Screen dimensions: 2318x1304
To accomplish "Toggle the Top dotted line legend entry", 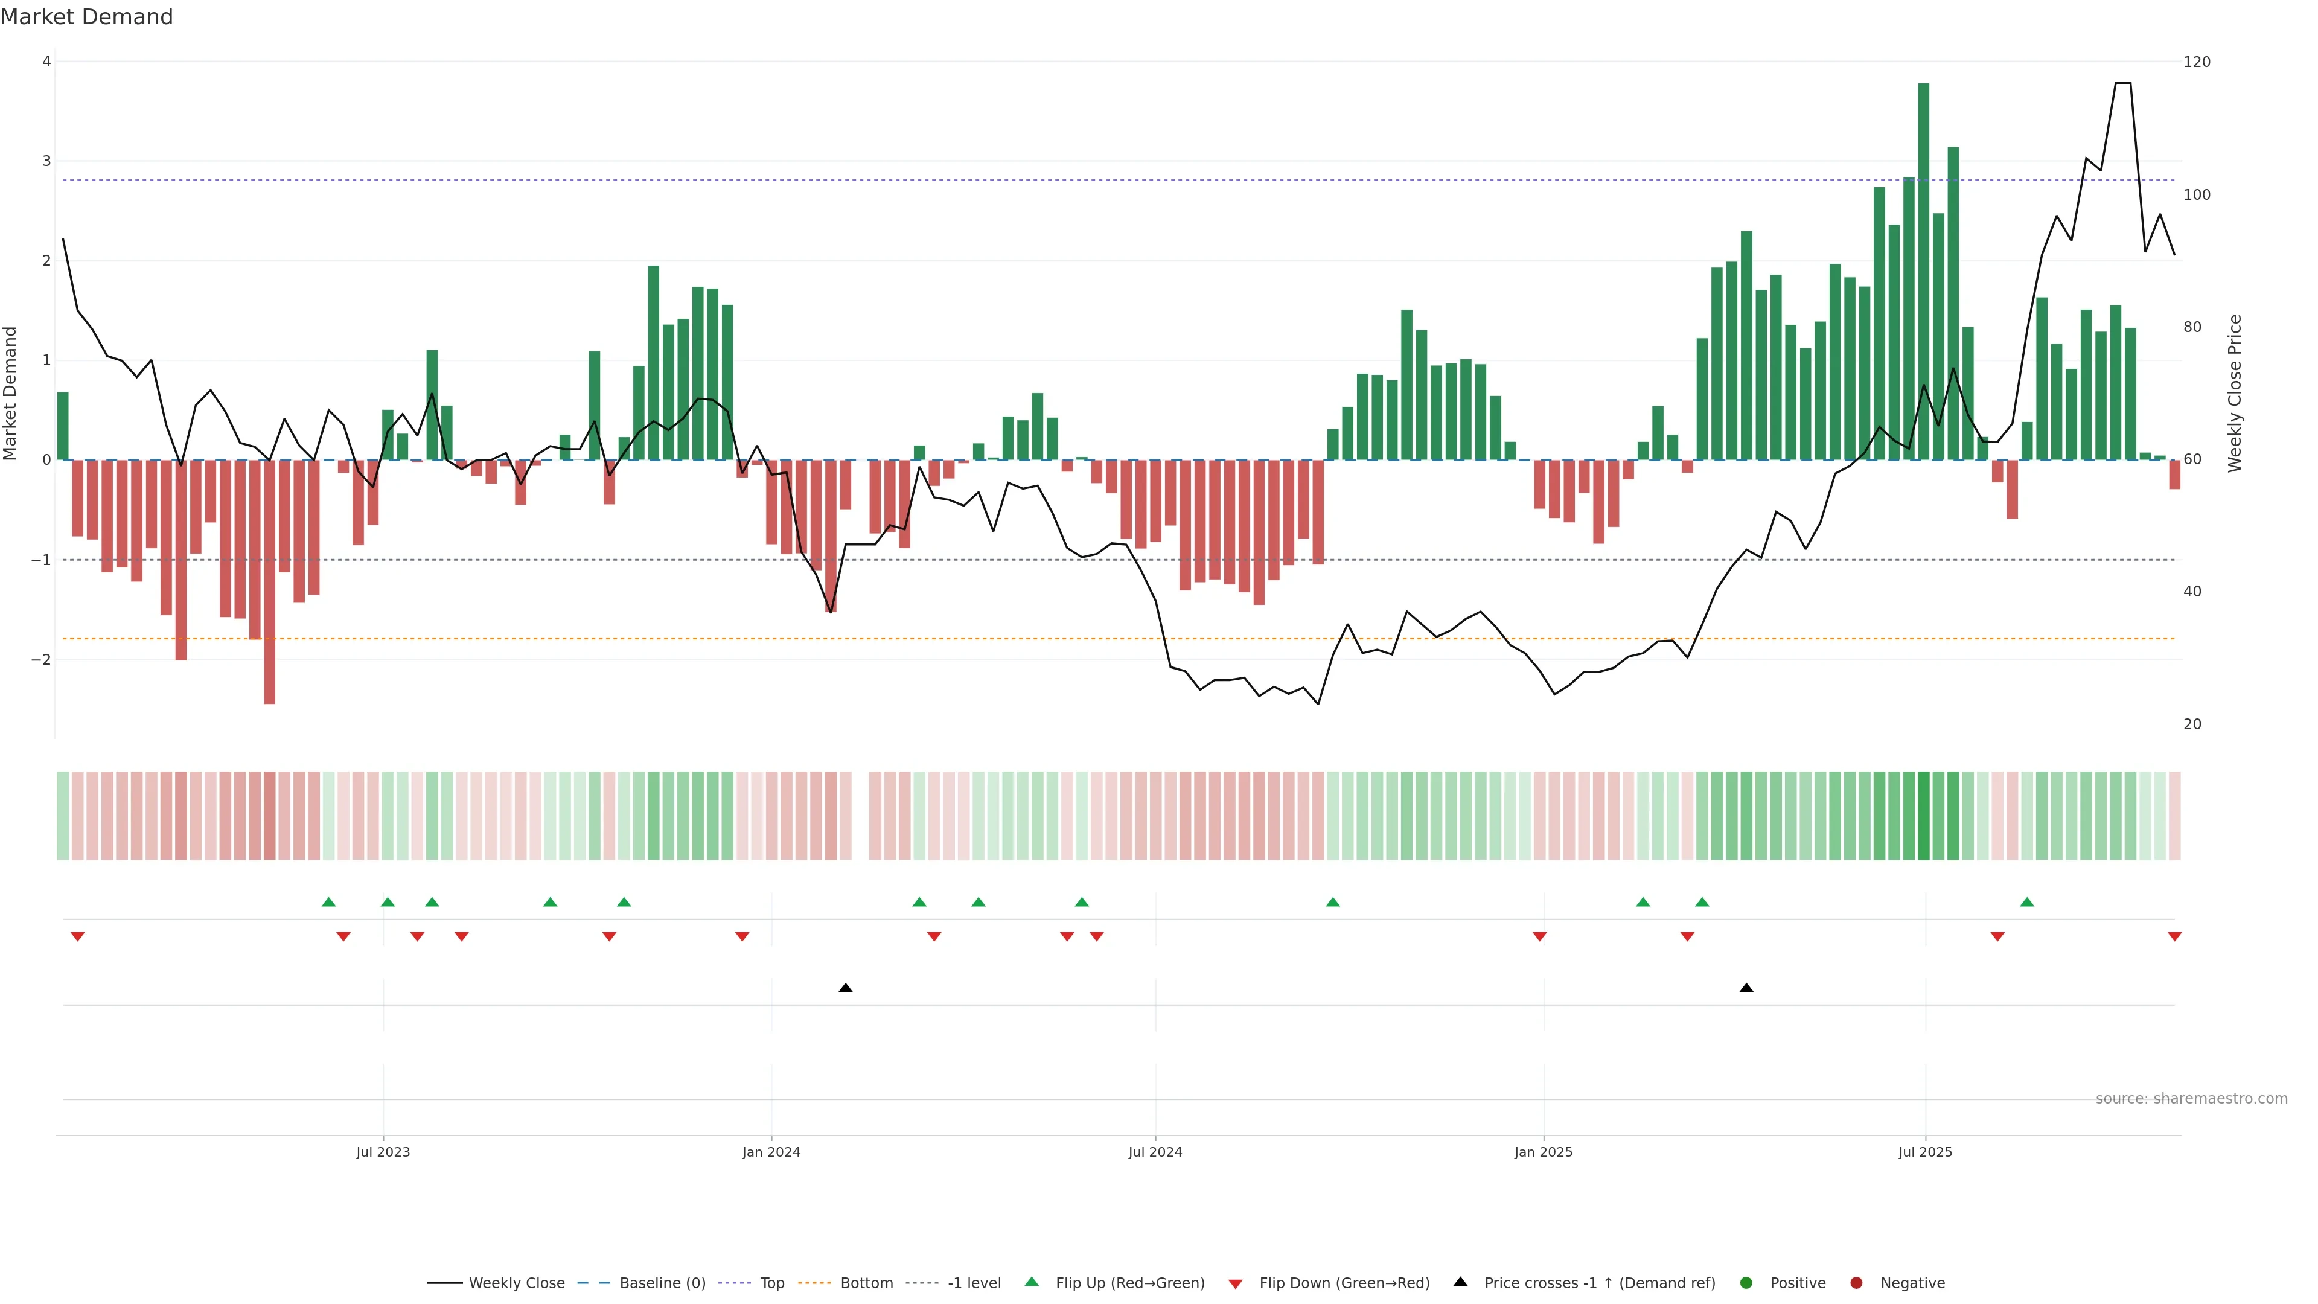I will (x=771, y=1282).
